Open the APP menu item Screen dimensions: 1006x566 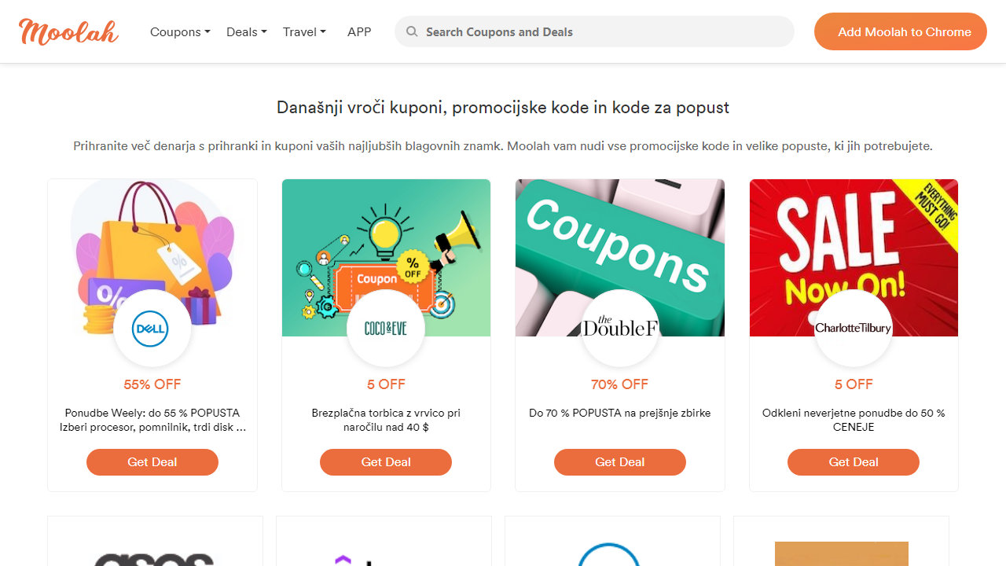click(x=359, y=31)
